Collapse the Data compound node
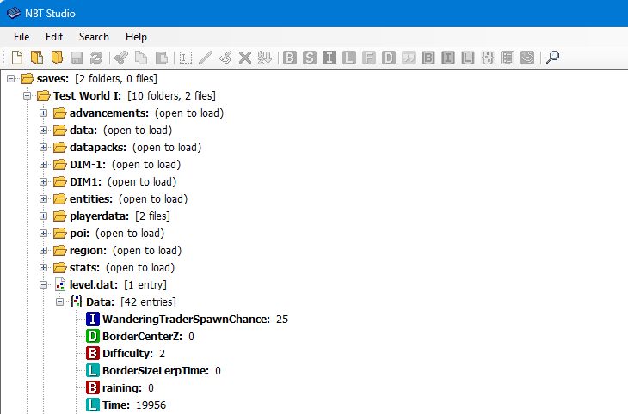Image resolution: width=628 pixels, height=414 pixels. [x=60, y=302]
